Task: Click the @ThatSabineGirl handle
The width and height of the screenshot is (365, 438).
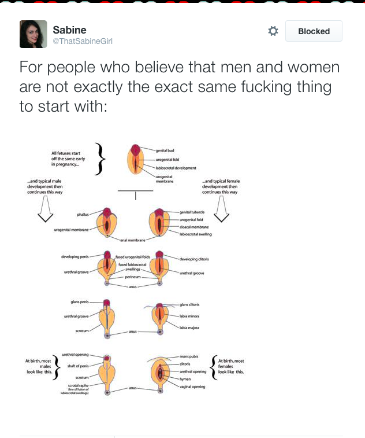Action: [83, 41]
